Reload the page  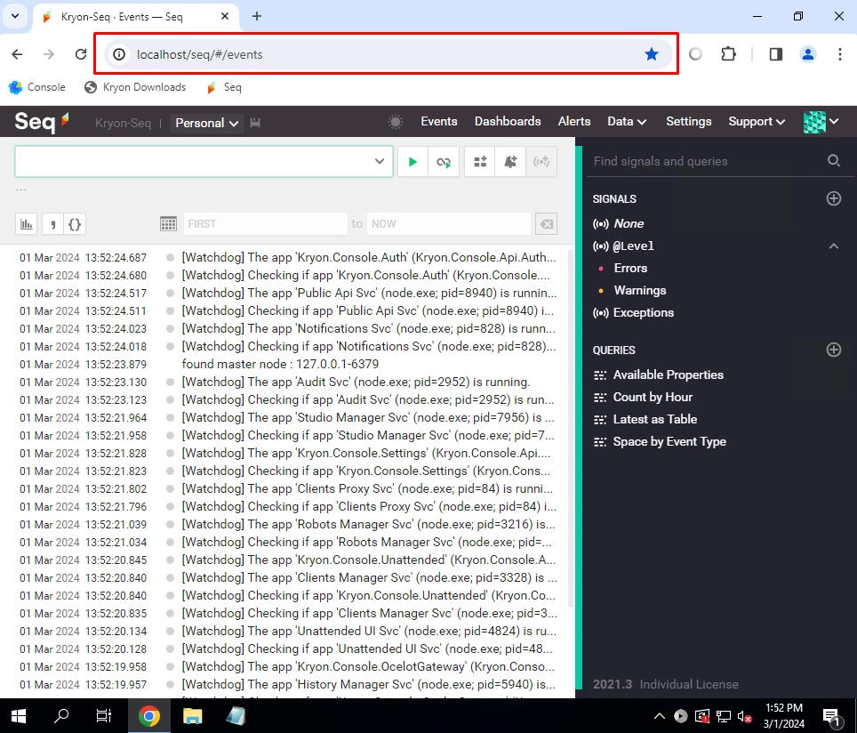(x=81, y=54)
